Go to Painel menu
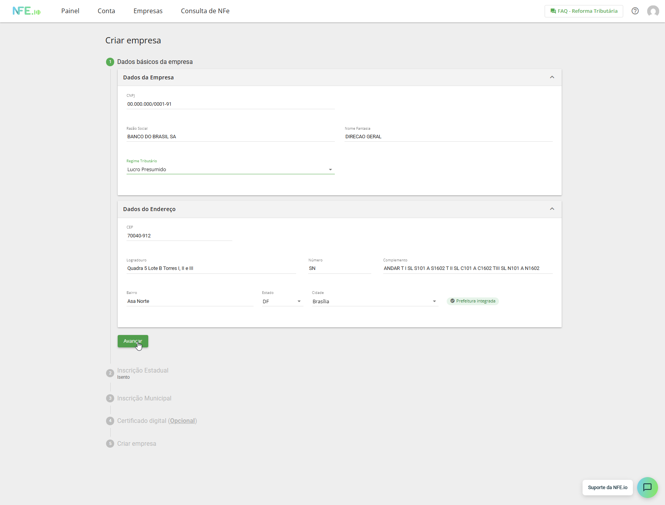Image resolution: width=665 pixels, height=505 pixels. tap(70, 11)
